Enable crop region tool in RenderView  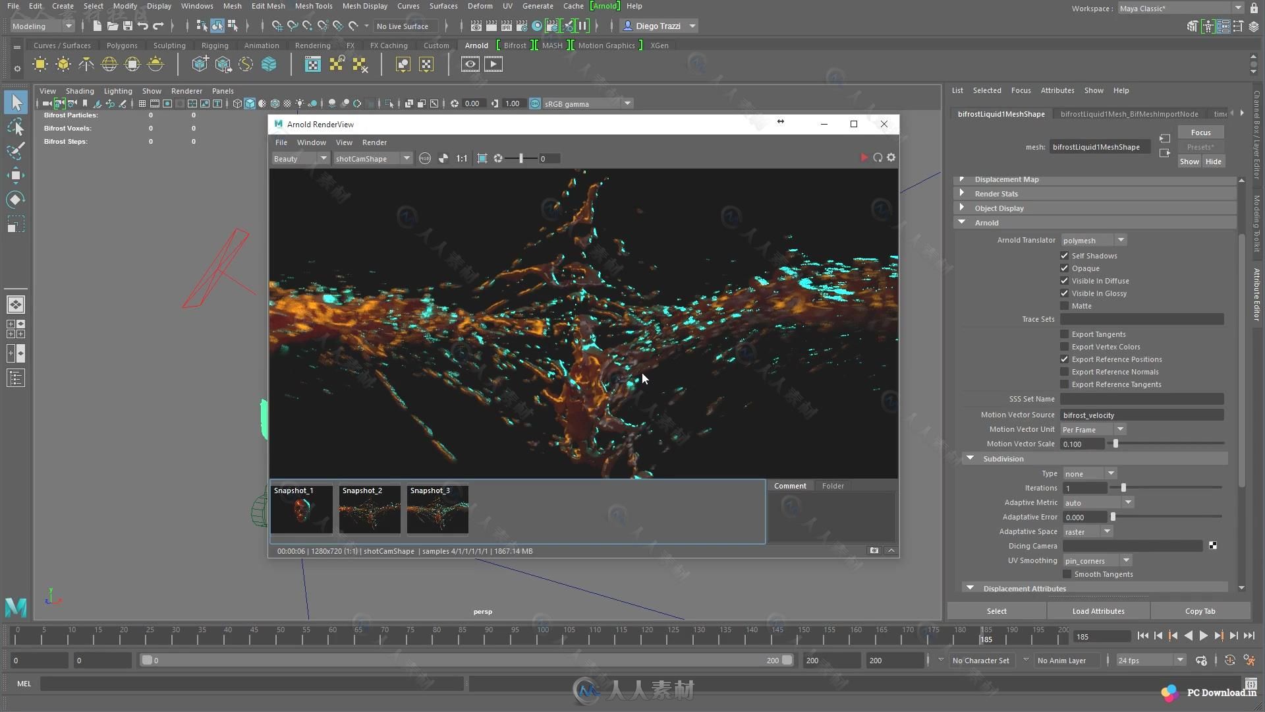pos(482,158)
